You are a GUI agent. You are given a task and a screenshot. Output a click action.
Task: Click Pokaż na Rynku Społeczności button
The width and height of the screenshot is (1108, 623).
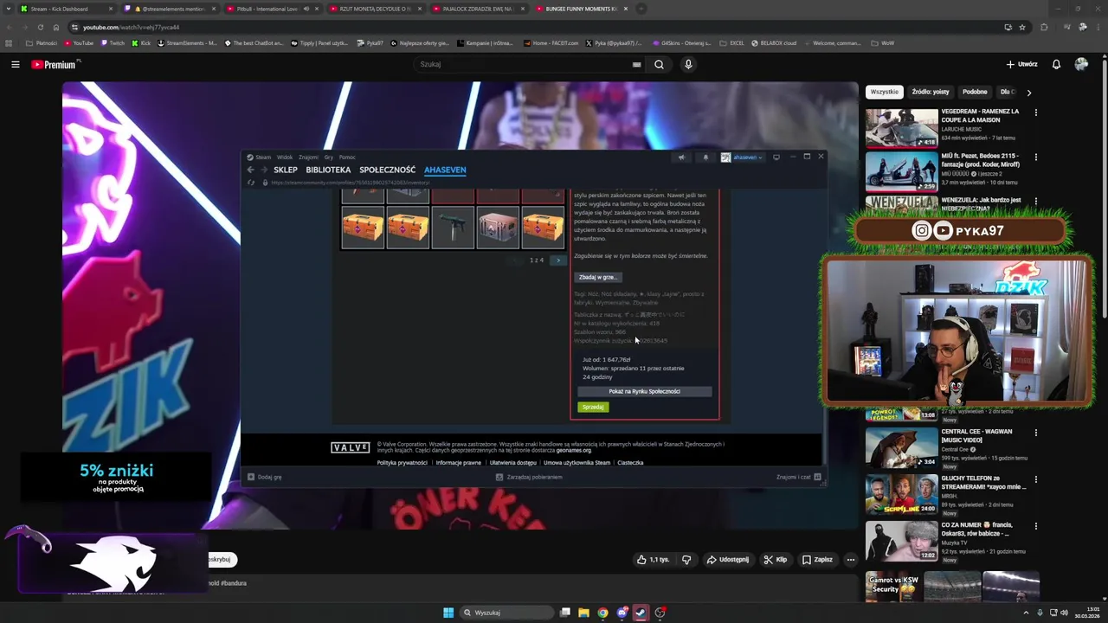[x=645, y=391]
